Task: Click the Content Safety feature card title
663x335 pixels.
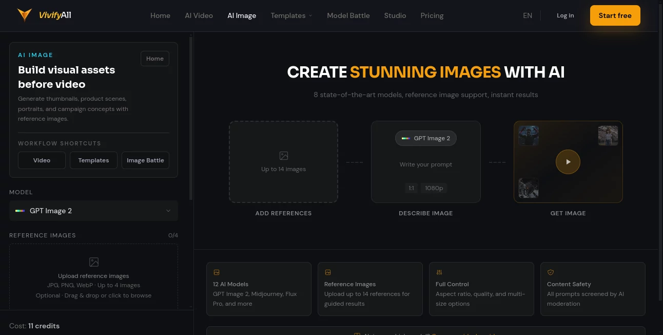Action: (x=569, y=284)
